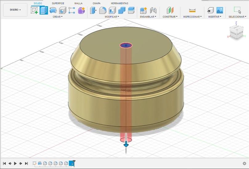Activate the window Select tool icon
Viewport: 249px width, 169px height.
point(237,10)
